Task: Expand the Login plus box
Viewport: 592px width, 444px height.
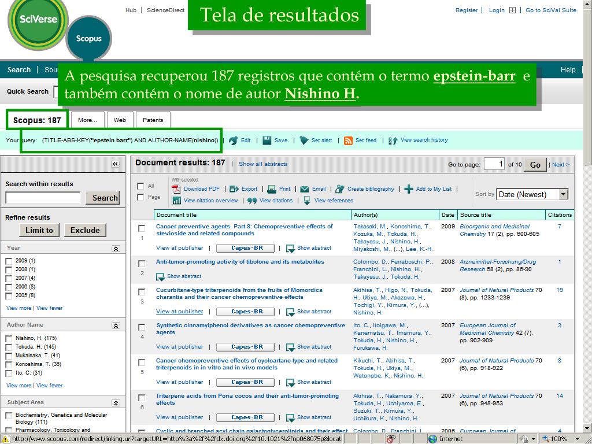Action: coord(512,10)
